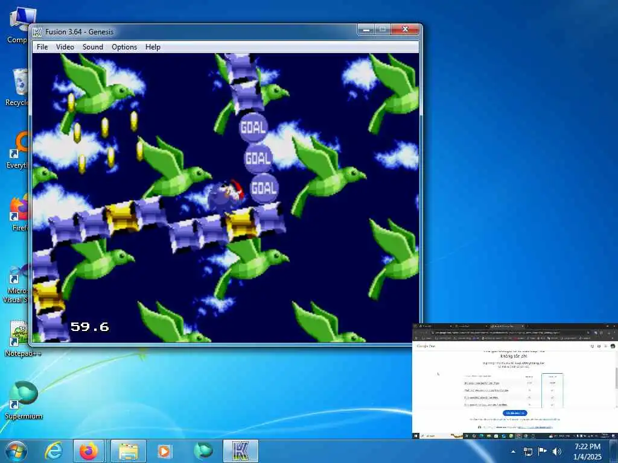
Task: Open the Windows Start menu
Action: 16,451
